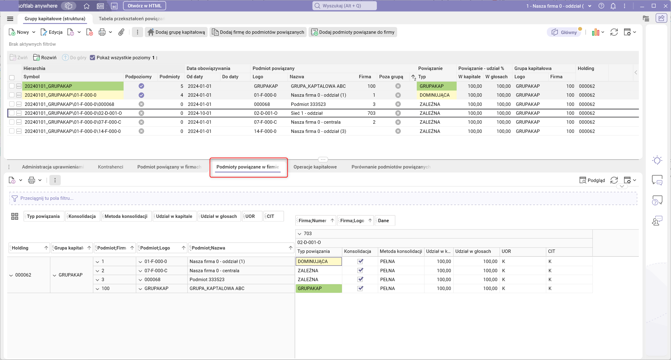Click Dodaj grupę kapitałową button
The height and width of the screenshot is (360, 671).
176,32
